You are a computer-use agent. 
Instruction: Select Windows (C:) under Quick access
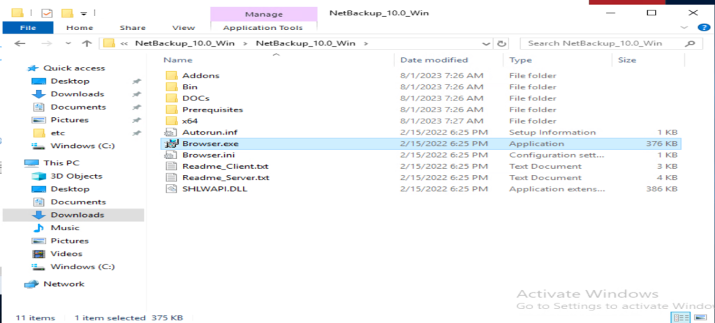pyautogui.click(x=82, y=147)
